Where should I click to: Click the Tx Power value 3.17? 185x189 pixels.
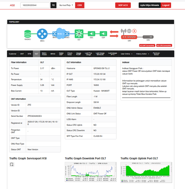(42, 68)
